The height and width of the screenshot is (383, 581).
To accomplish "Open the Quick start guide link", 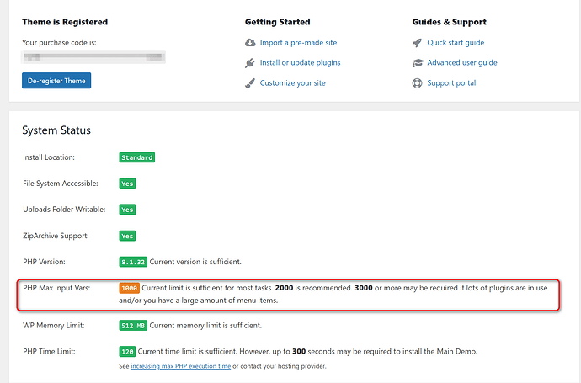I will pos(456,43).
